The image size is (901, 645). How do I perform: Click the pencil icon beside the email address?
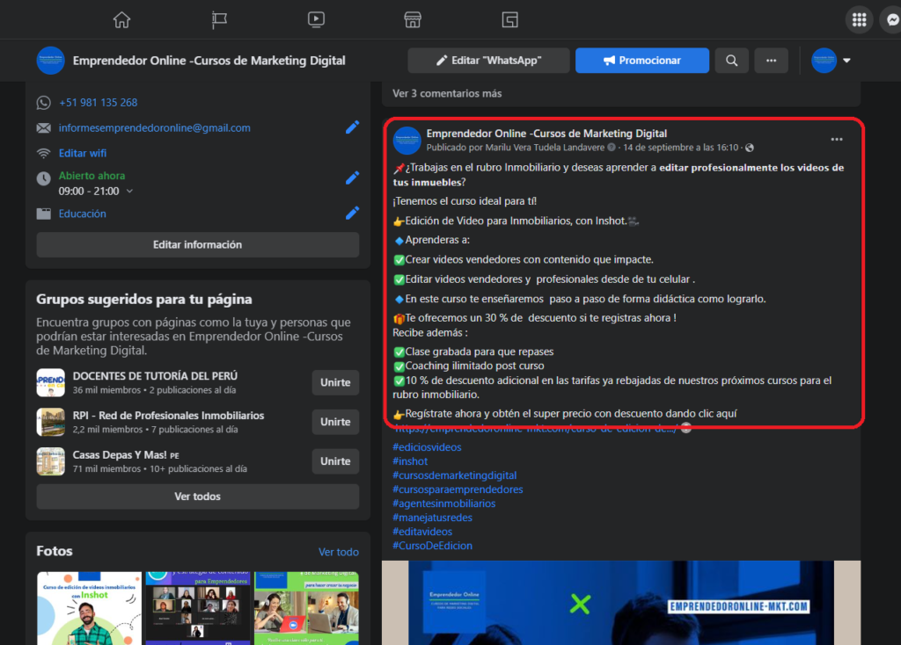click(352, 127)
